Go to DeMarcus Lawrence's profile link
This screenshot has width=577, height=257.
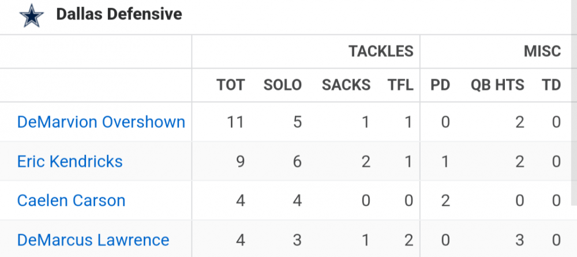click(x=93, y=240)
